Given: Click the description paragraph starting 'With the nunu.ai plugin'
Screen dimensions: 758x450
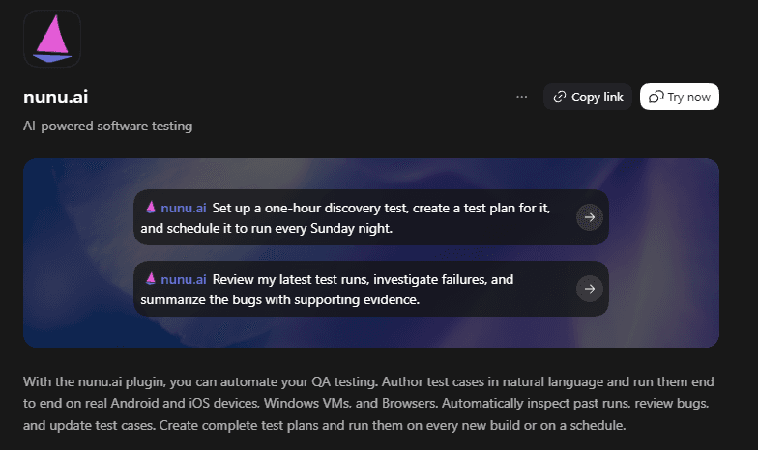Looking at the screenshot, I should [368, 404].
